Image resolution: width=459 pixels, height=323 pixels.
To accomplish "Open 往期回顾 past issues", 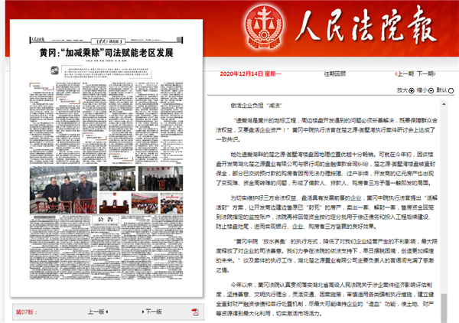I will 335,73.
